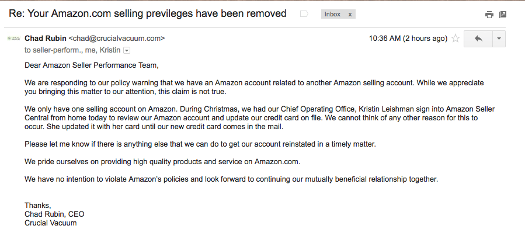Click the Chad Rubin, CEO signature text

pos(54,214)
